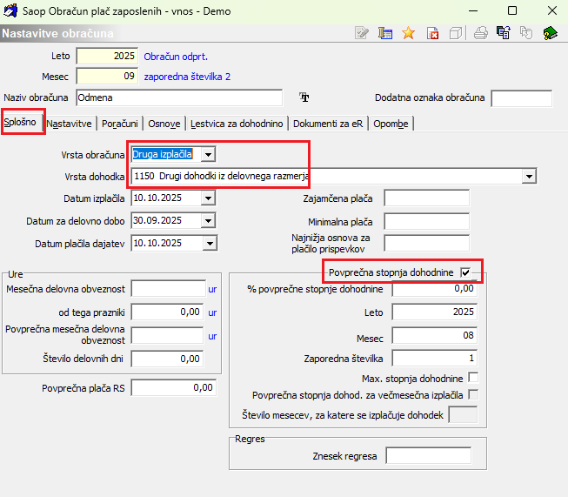Click the grayed-out edit document icon
568x497 pixels.
pos(362,33)
